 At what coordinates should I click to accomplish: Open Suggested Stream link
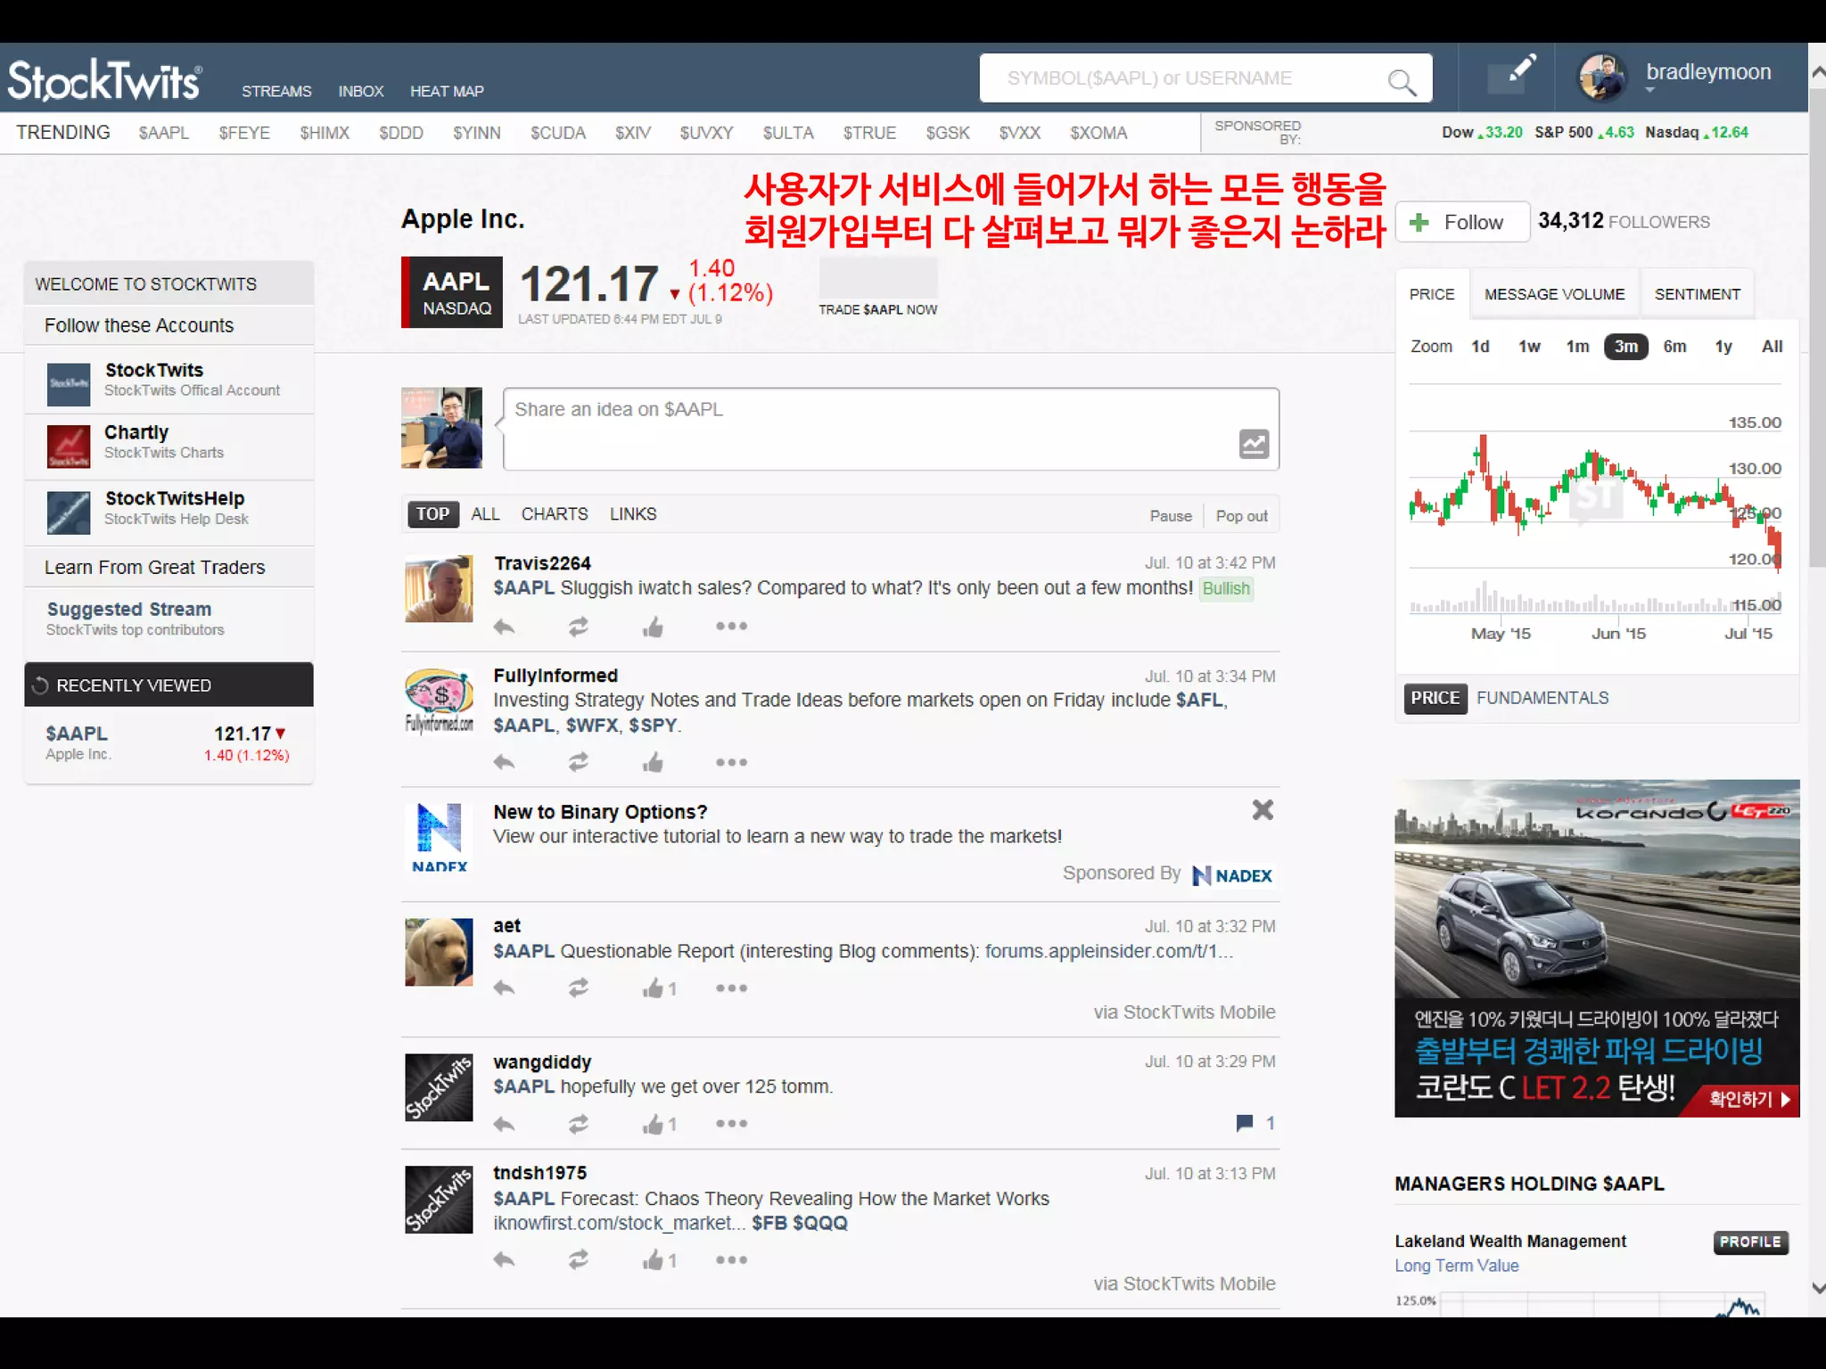click(x=129, y=610)
